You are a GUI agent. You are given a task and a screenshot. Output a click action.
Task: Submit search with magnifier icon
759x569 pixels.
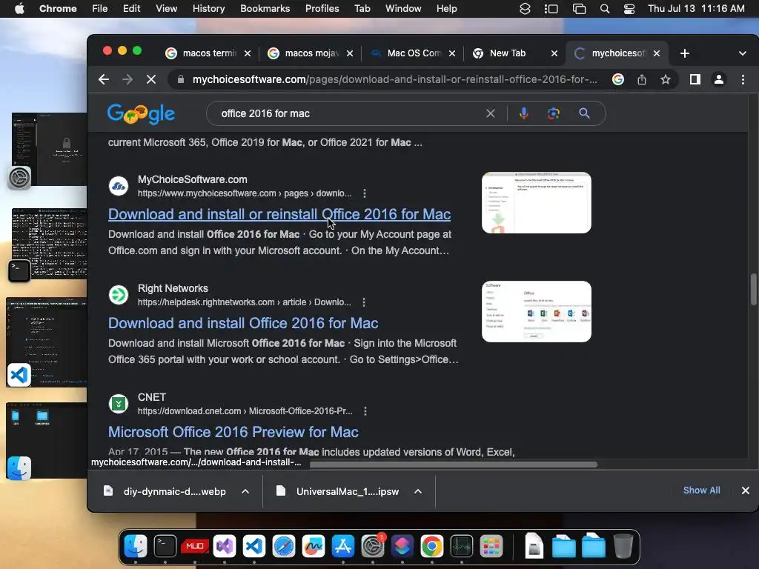584,113
